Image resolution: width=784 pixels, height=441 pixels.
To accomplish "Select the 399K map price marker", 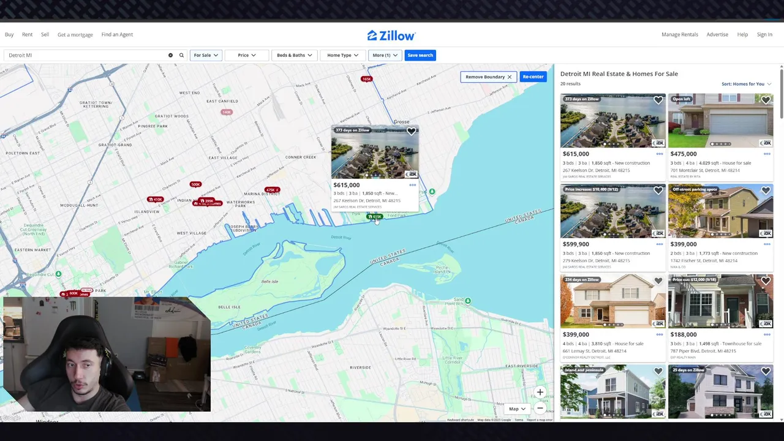I will 207,202.
